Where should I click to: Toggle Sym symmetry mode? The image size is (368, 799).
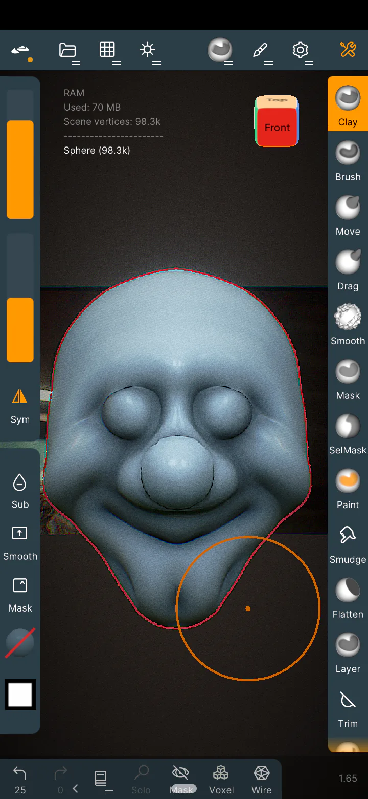pyautogui.click(x=20, y=406)
